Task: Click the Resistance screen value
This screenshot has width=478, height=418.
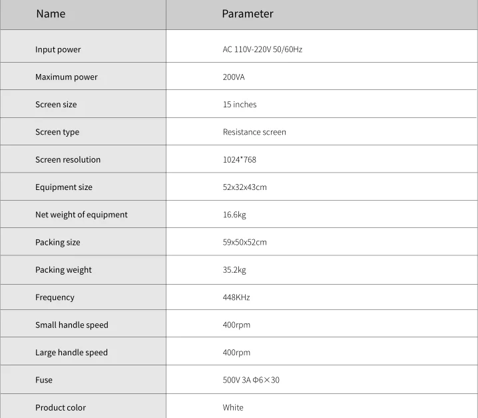Action: point(254,132)
